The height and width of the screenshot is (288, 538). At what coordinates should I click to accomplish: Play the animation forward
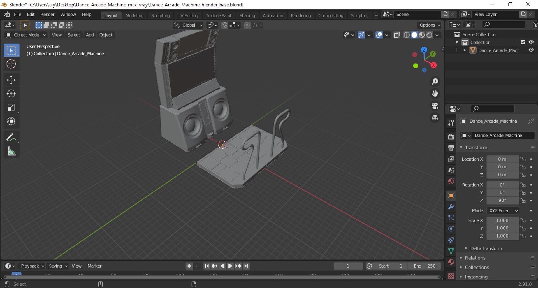pyautogui.click(x=230, y=266)
